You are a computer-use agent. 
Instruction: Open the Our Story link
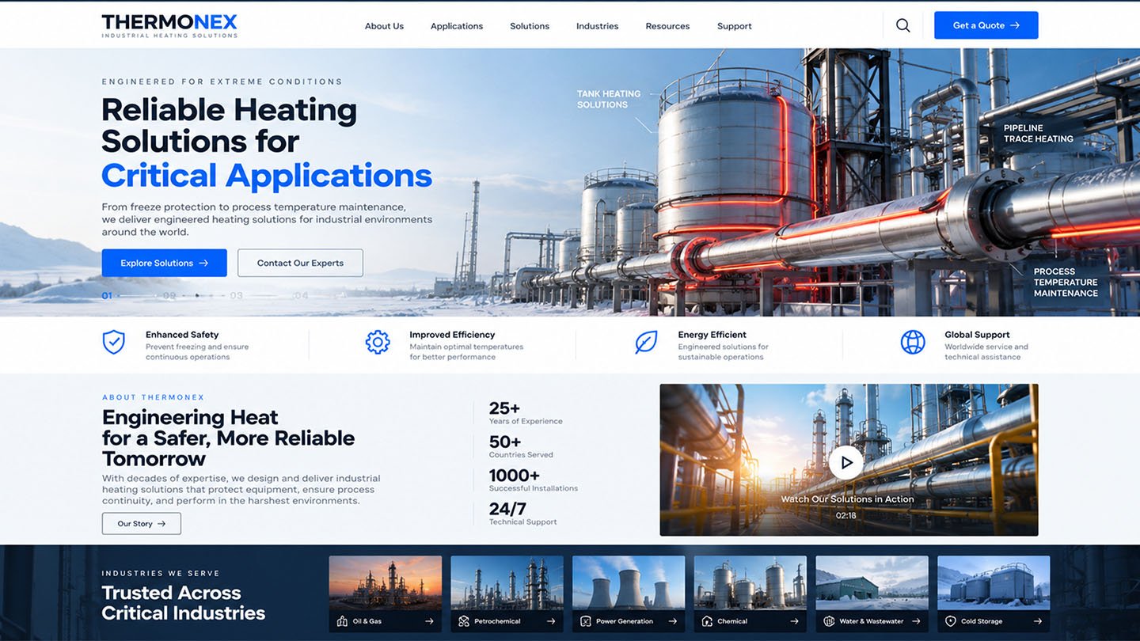[141, 524]
